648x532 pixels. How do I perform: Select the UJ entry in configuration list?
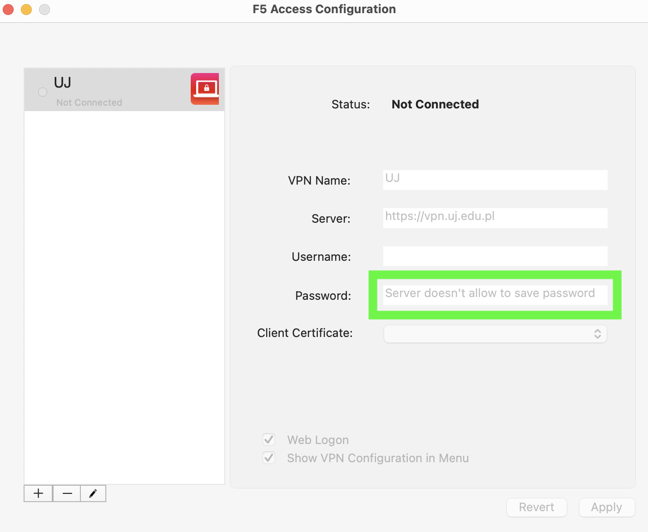pos(124,90)
